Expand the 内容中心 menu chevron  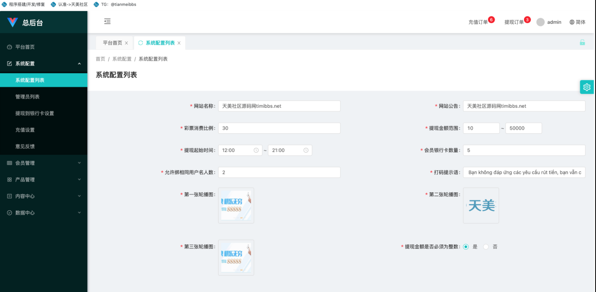tap(79, 196)
